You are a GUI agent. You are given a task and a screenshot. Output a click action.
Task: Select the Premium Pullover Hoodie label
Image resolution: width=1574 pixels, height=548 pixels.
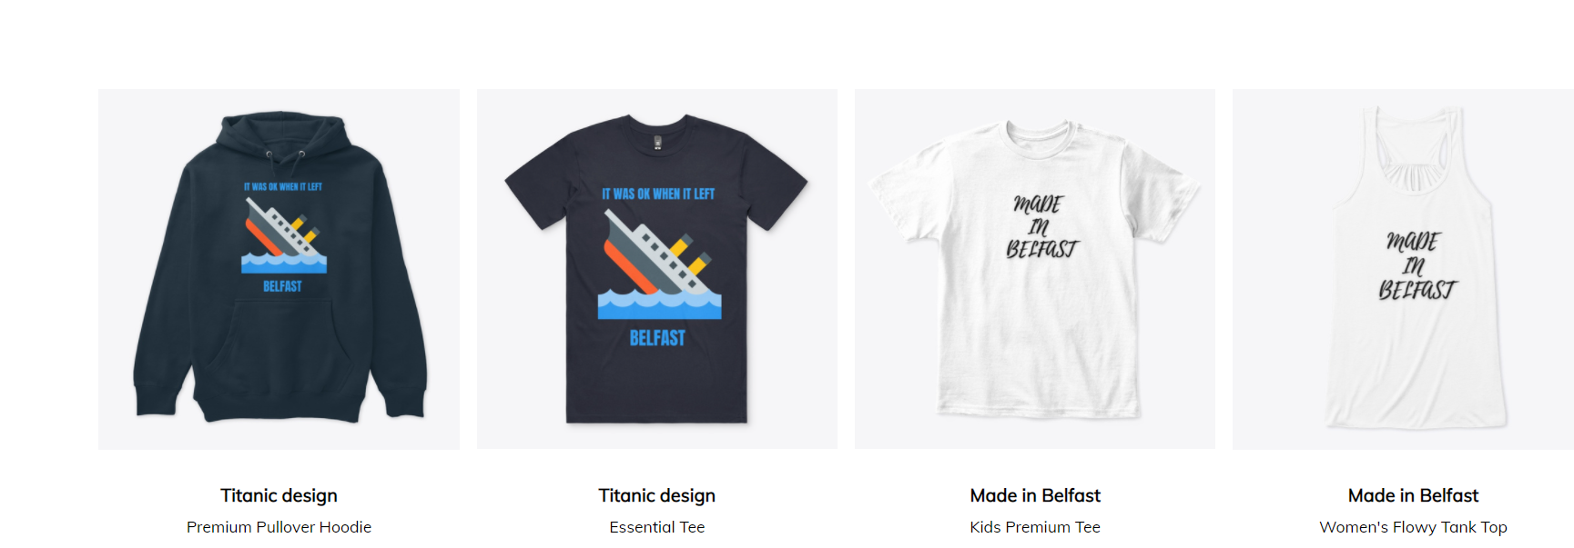coord(279,527)
